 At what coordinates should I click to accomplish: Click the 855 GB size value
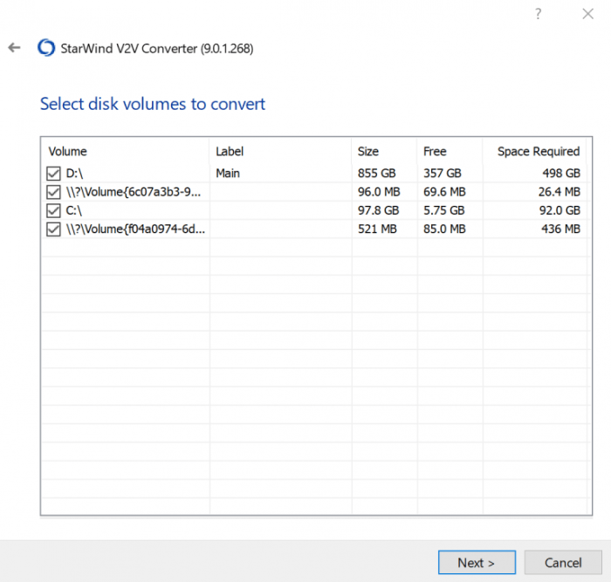(376, 173)
